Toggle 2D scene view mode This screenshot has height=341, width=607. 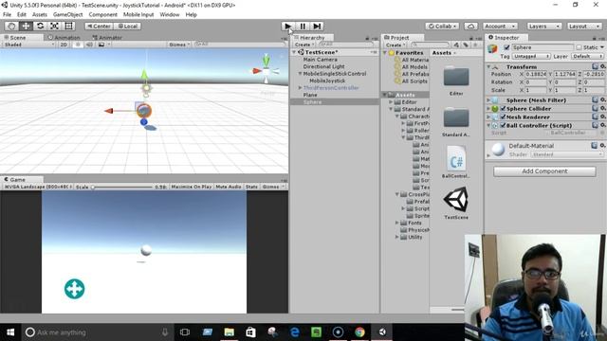pos(64,45)
